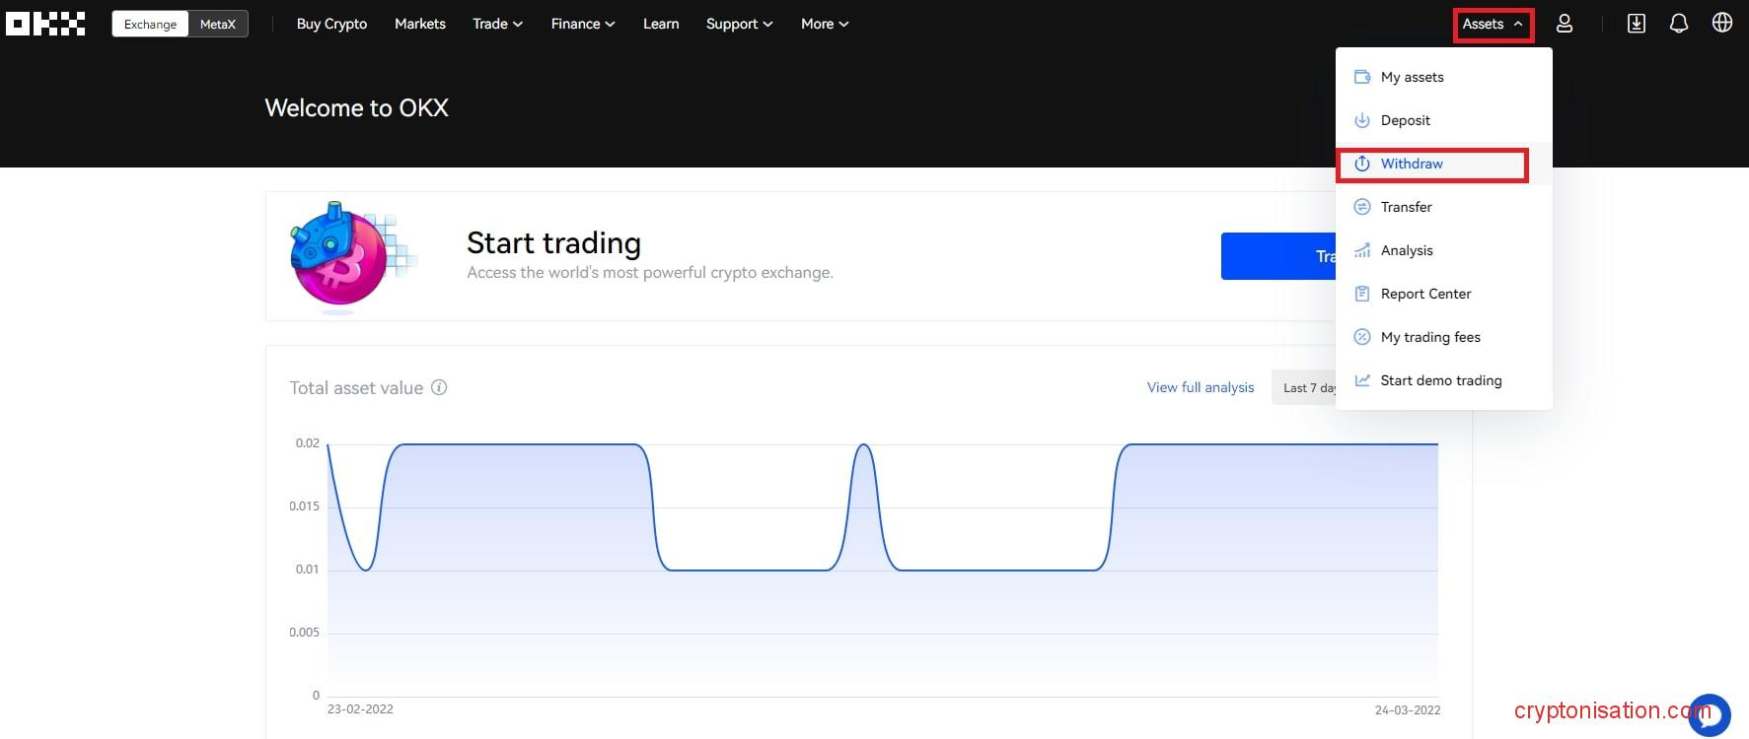Open the notifications bell
This screenshot has width=1749, height=739.
tap(1679, 24)
